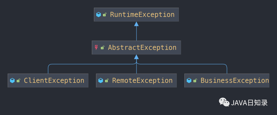
Task: Click the BusinessException class icon
Action: point(189,81)
